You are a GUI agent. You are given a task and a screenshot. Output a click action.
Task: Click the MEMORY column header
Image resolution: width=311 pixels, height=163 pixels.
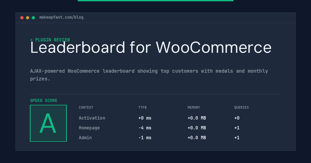(194, 108)
